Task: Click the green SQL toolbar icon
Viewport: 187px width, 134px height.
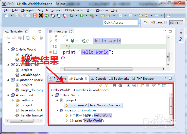Action: 47,15
